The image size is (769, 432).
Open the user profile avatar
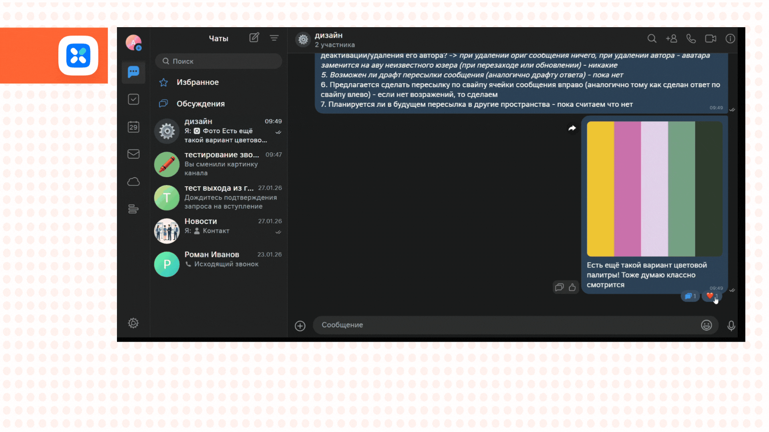point(133,42)
